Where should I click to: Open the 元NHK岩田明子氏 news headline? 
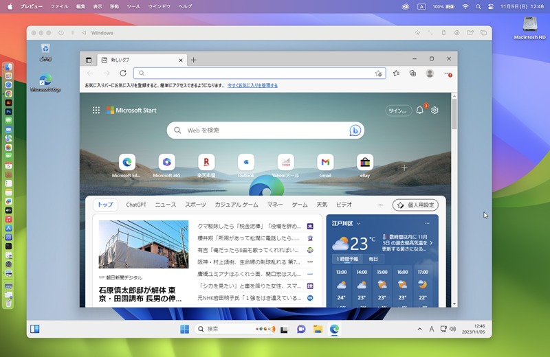point(250,298)
